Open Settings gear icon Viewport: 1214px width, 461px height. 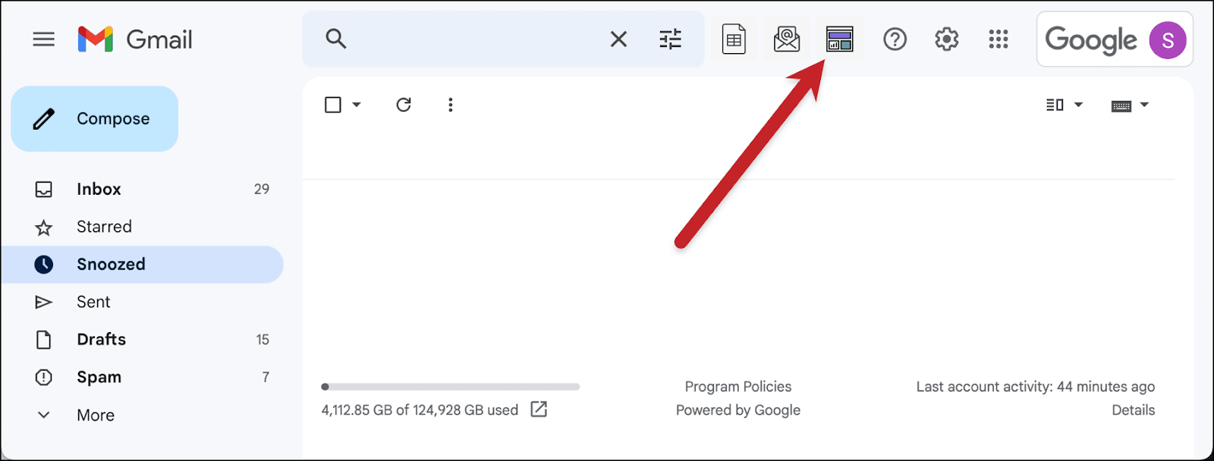pyautogui.click(x=947, y=39)
